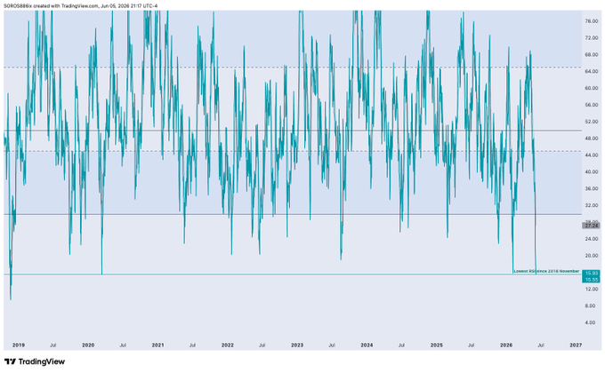Viewport: 605px width, 373px height.
Task: Click the "36.00" scale value
Action: tap(591, 188)
